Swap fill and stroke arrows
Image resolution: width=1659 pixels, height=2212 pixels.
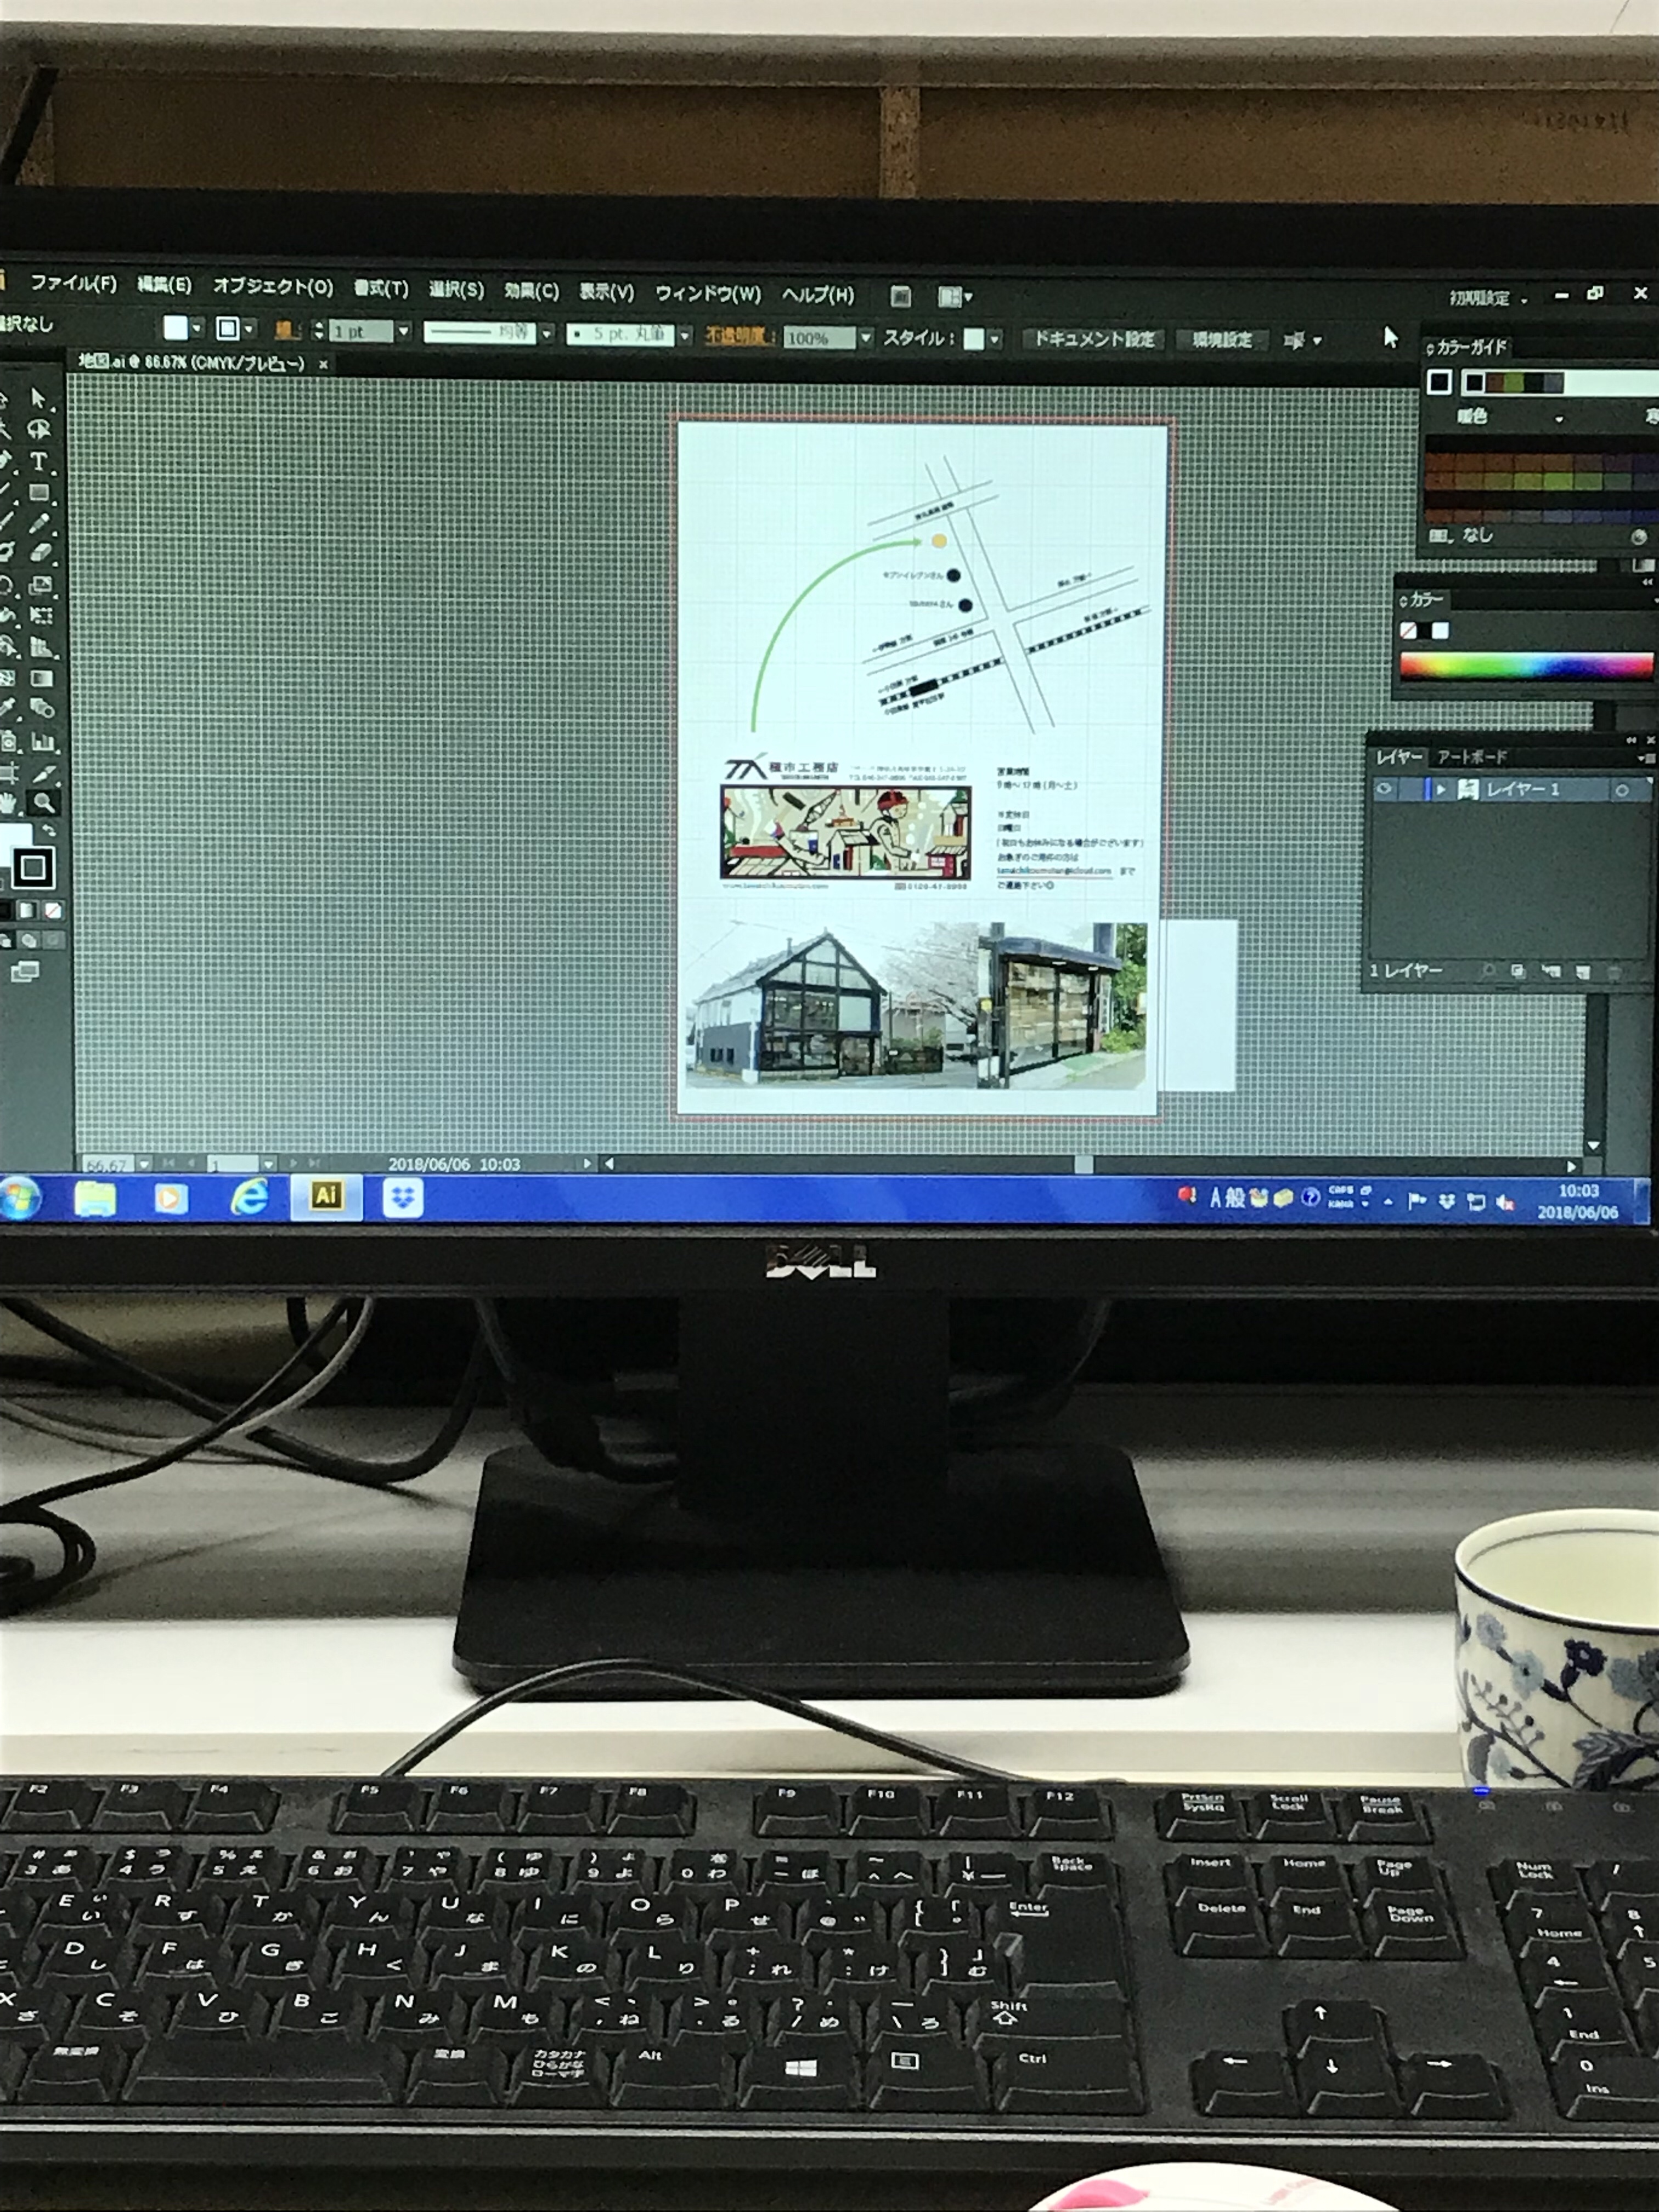pos(50,831)
